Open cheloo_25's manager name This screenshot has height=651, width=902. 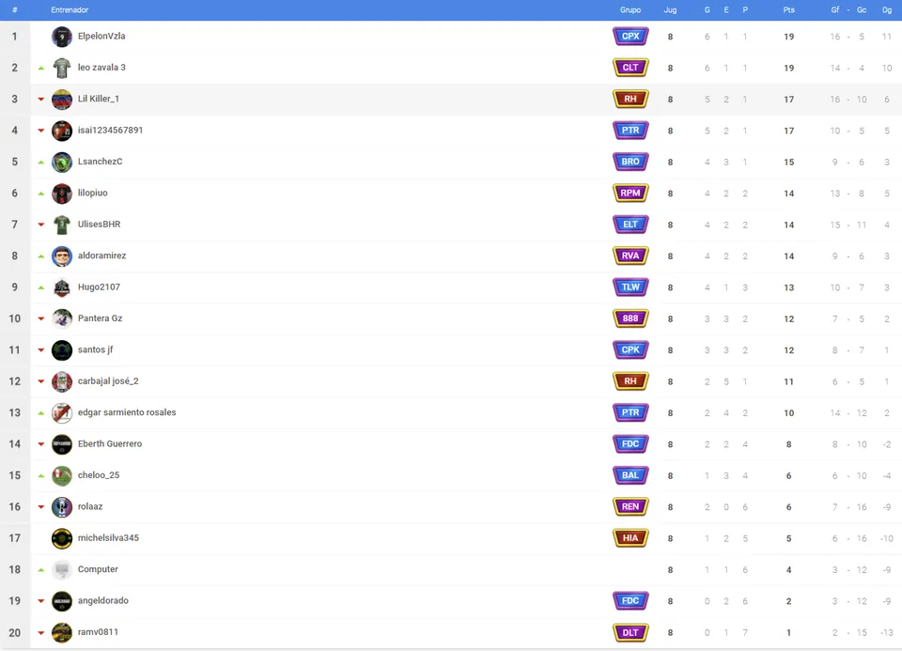coord(99,475)
